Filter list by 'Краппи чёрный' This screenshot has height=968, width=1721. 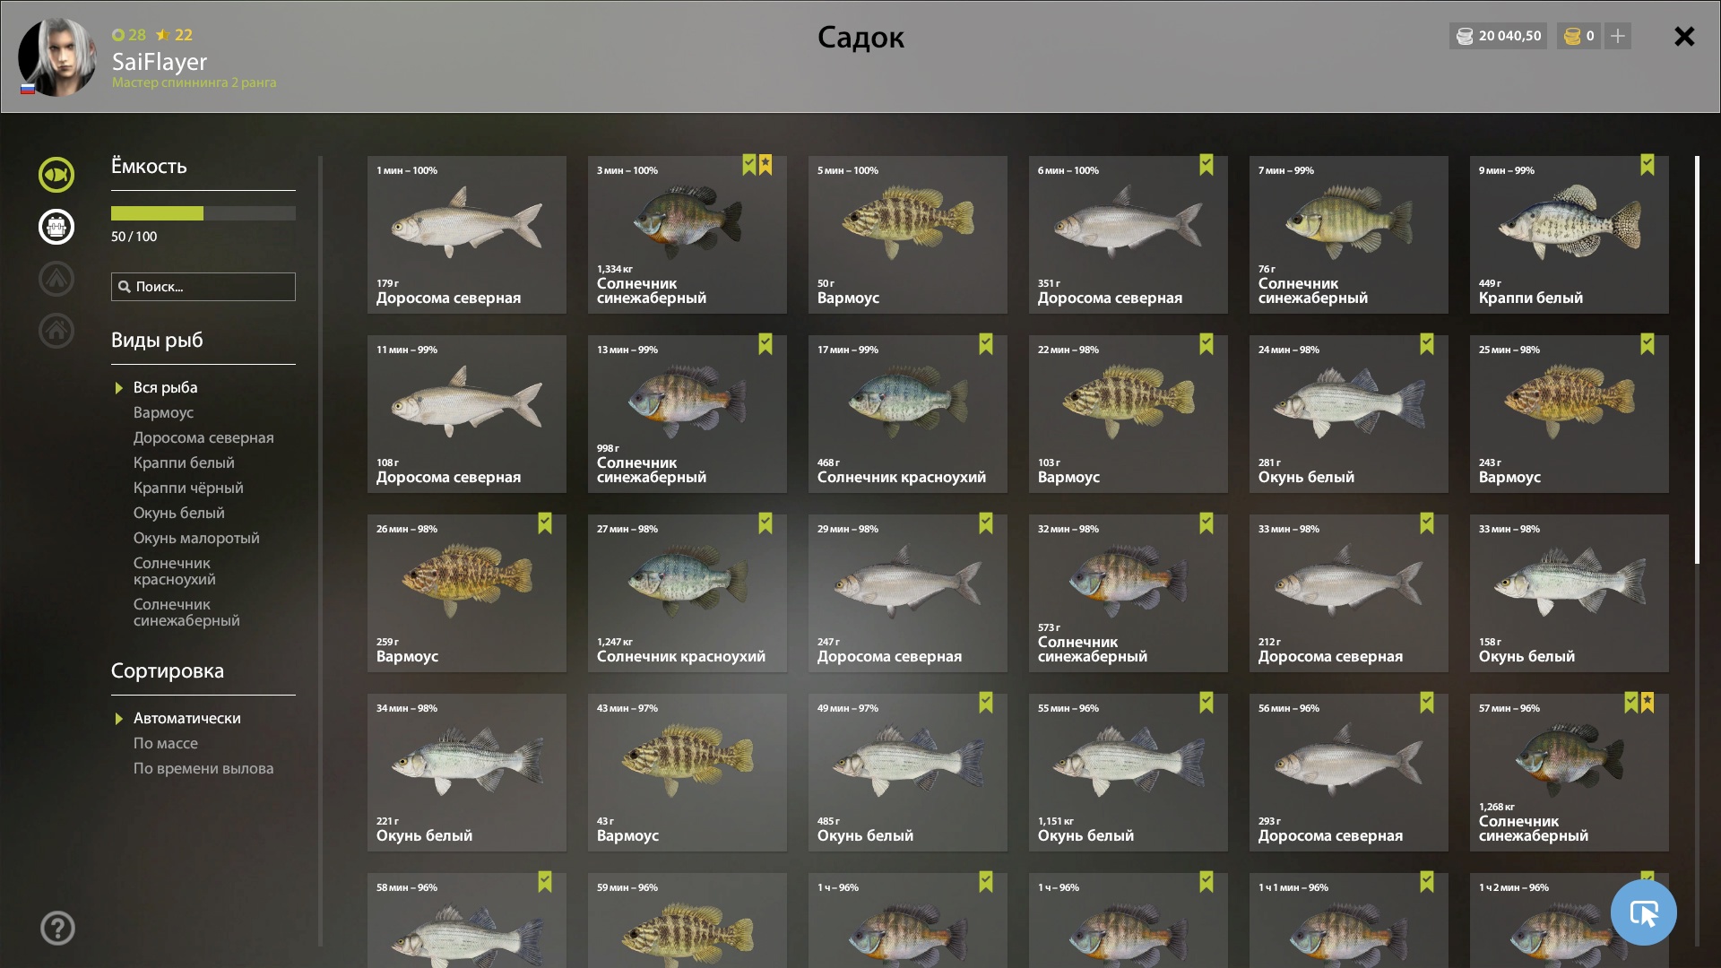[188, 488]
